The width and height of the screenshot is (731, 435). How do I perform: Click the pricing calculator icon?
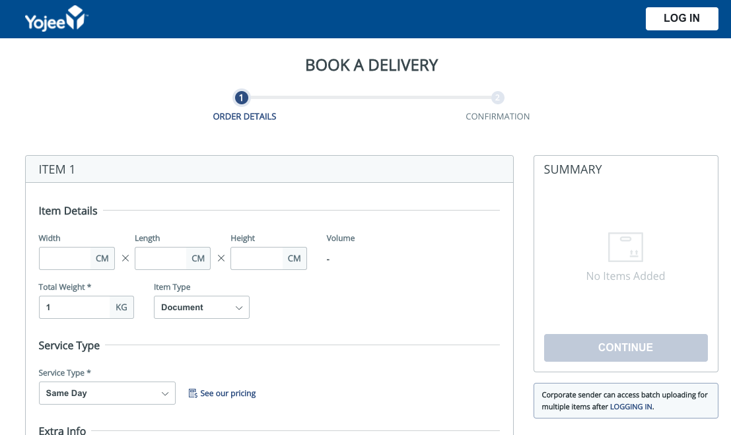[x=192, y=393]
